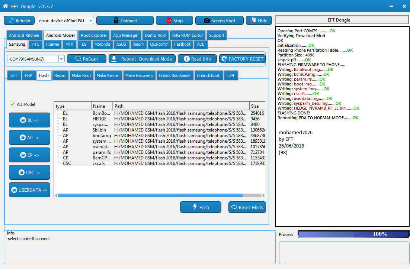
Task: Open the Make Kernel sub-tab
Action: pyautogui.click(x=108, y=75)
